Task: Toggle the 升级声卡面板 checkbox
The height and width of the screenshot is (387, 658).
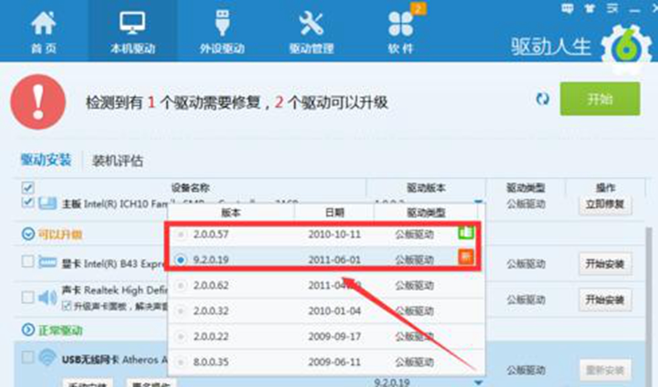Action: tap(67, 306)
